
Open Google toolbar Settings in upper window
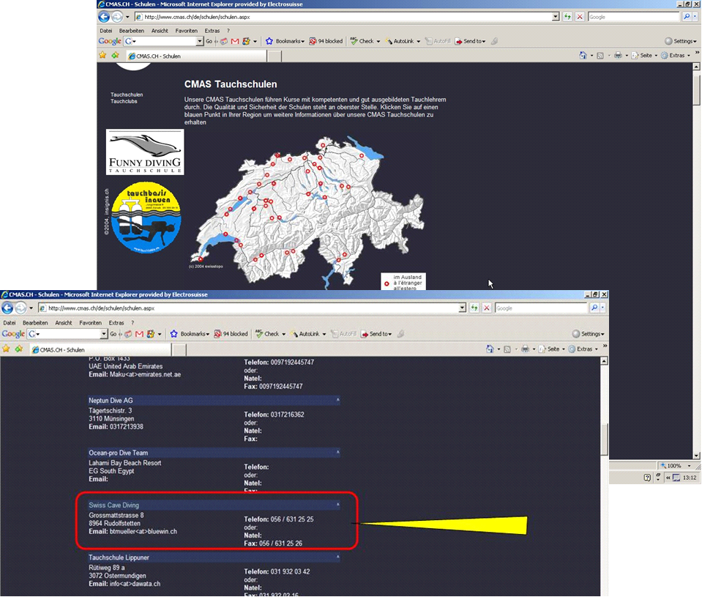tap(681, 41)
